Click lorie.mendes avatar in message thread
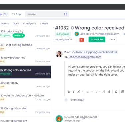Image resolution: width=125 pixels, height=122 pixels. pyautogui.click(x=59, y=119)
